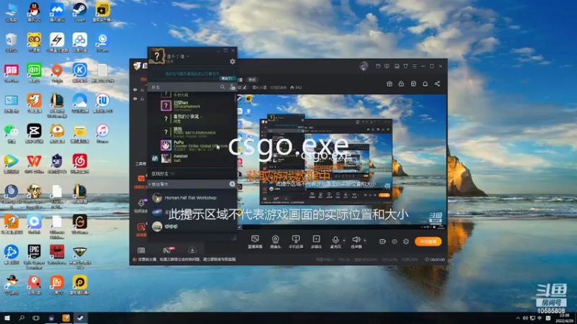Screen dimensions: 577x324
Task: Open video co-stream microphone sidebar icon
Action: pos(141,203)
